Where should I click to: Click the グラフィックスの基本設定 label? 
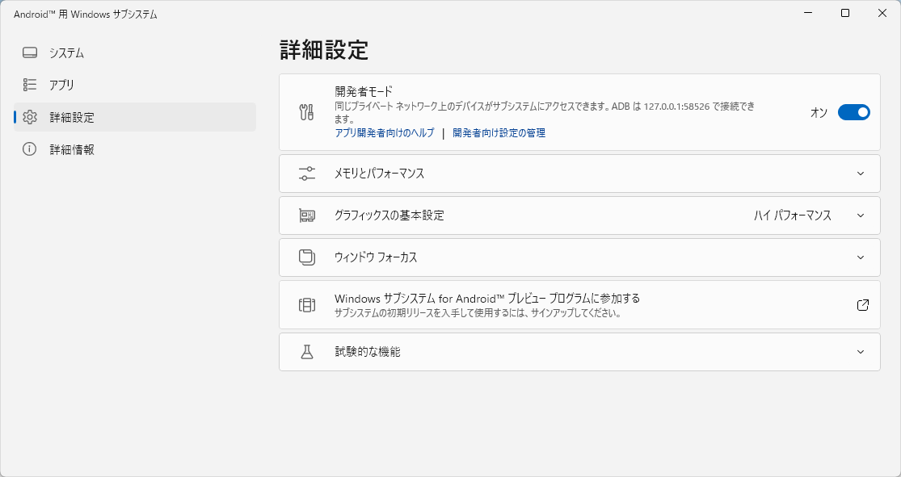click(x=389, y=215)
